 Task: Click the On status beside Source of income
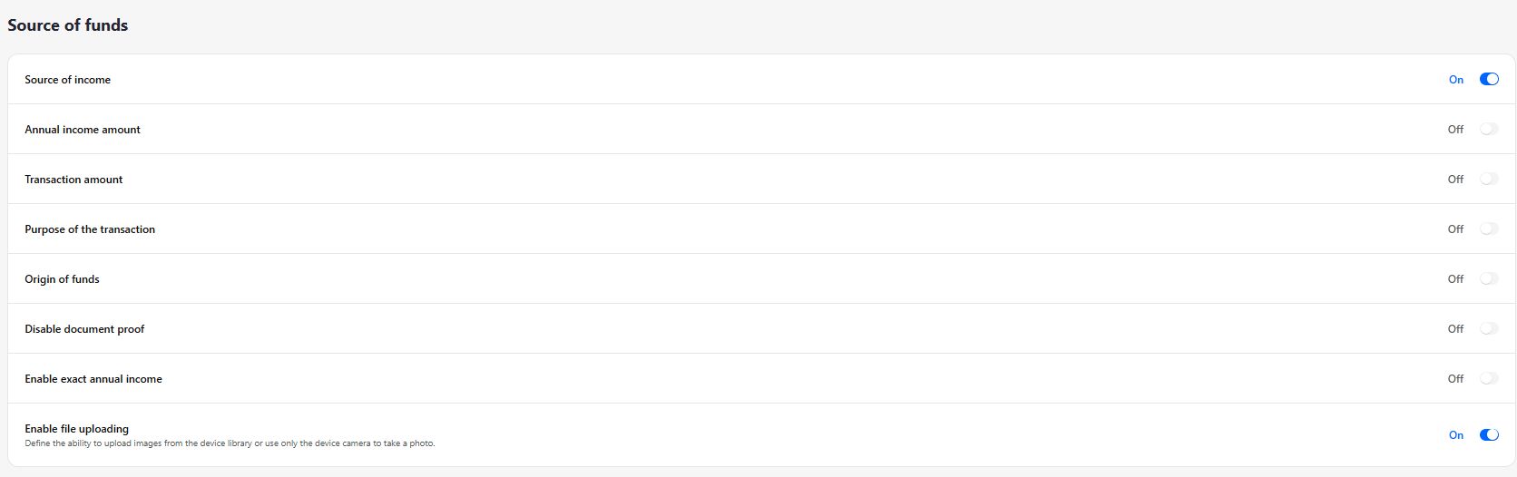(x=1456, y=80)
